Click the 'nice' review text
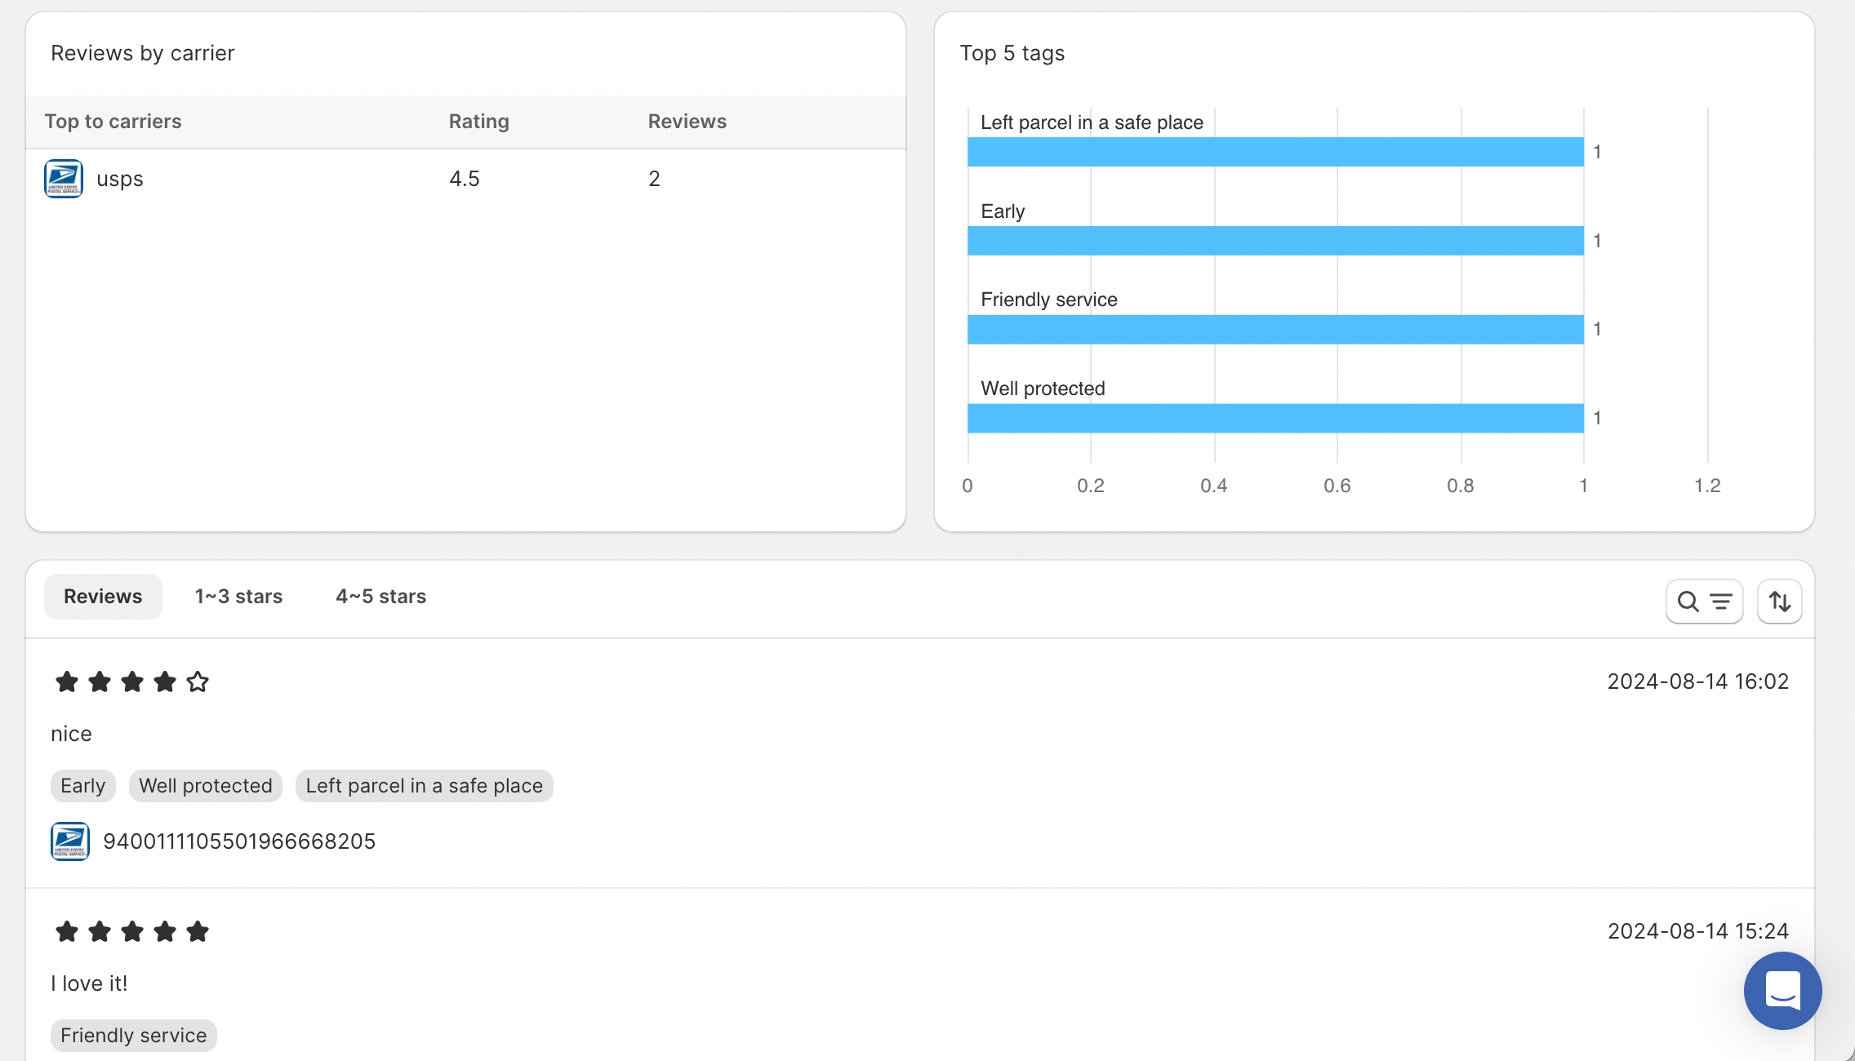The image size is (1855, 1061). click(x=71, y=734)
